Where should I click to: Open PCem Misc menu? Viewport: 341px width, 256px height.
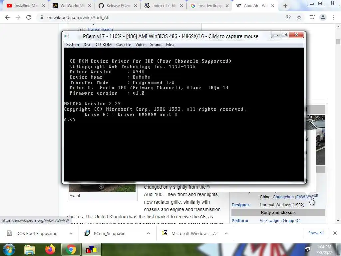point(170,45)
